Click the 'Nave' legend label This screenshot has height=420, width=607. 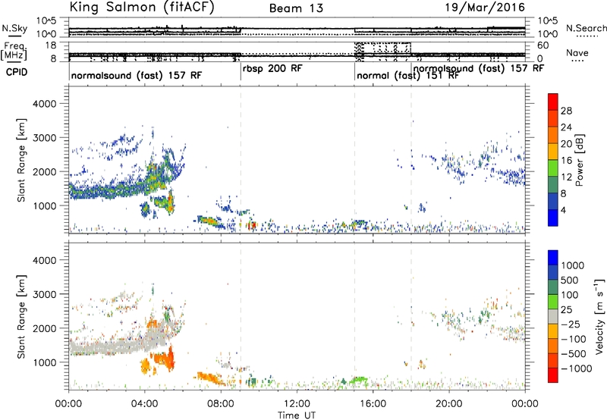coord(577,52)
